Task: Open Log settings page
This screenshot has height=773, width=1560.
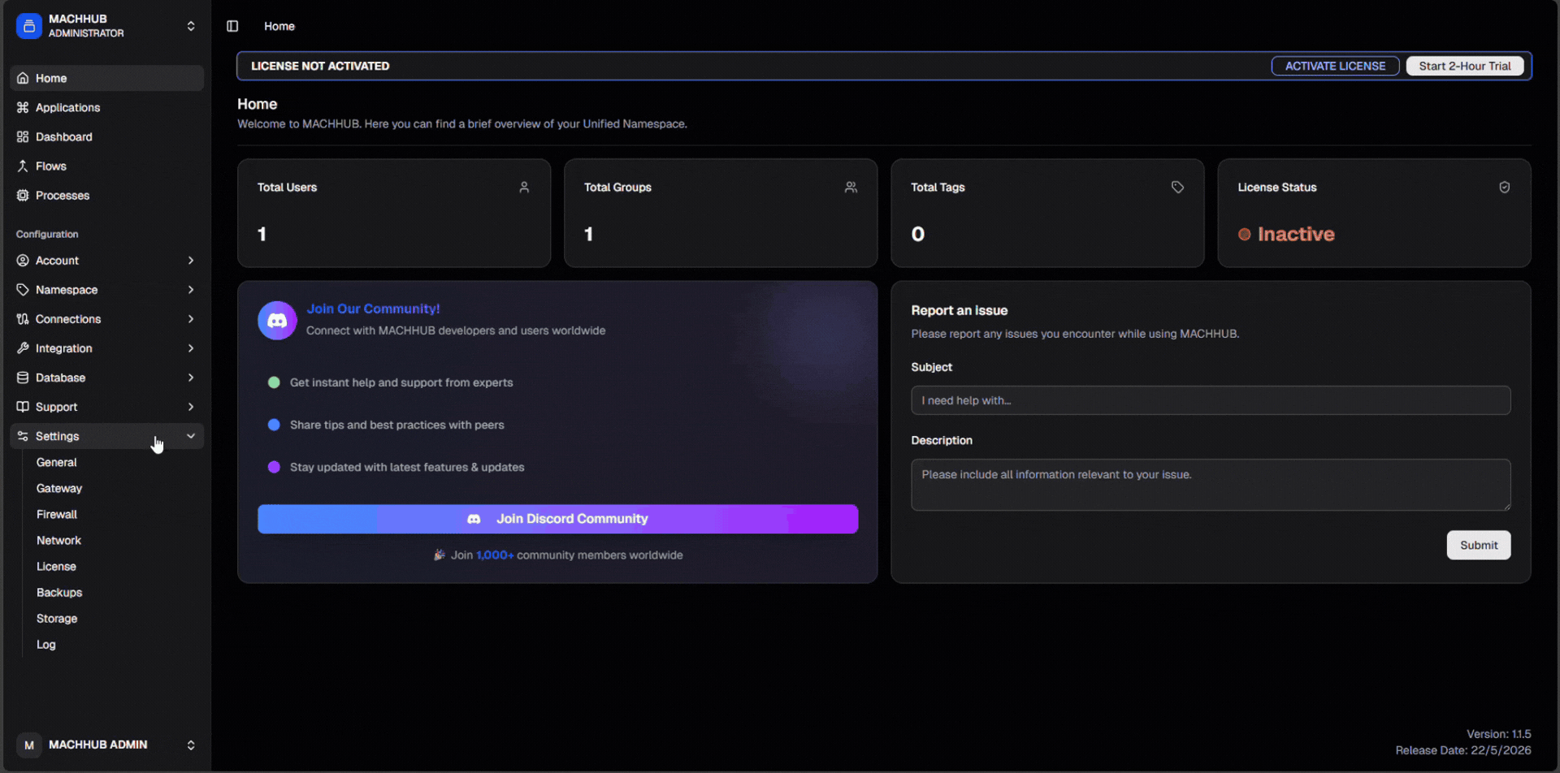Action: click(x=46, y=644)
